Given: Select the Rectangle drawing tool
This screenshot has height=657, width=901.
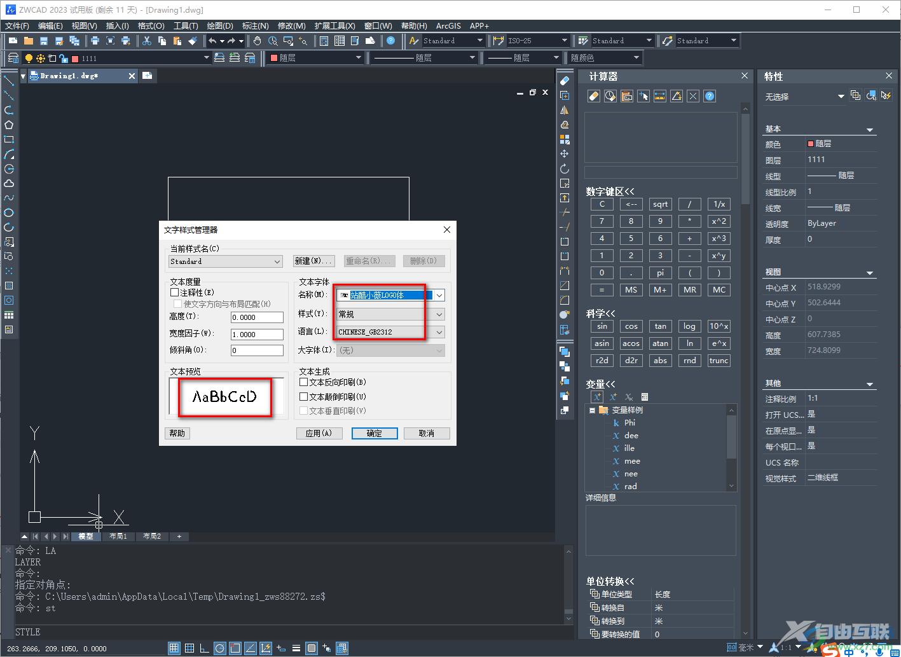Looking at the screenshot, I should click(9, 140).
